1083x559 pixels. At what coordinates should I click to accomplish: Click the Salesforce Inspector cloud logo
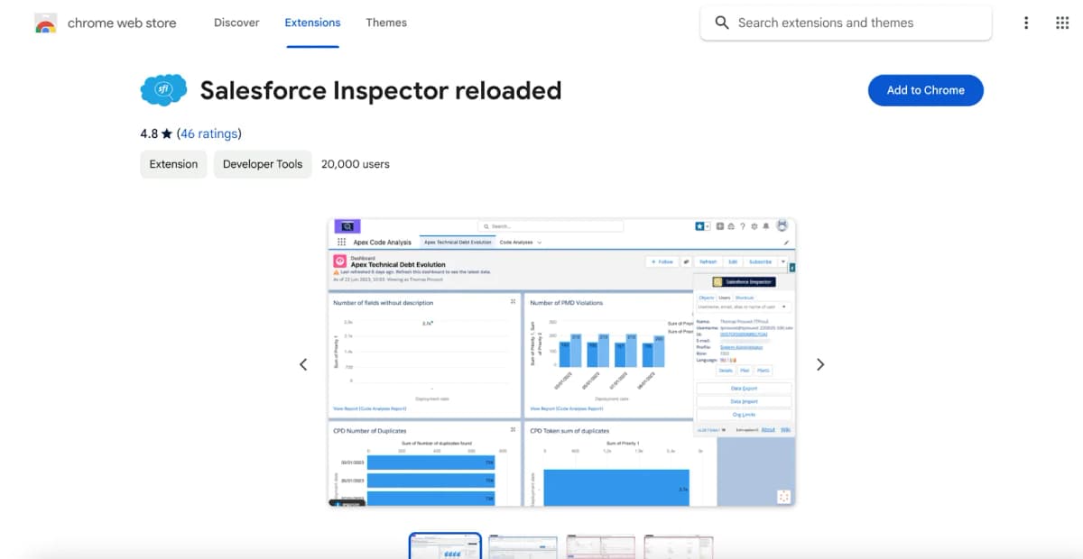(x=163, y=90)
